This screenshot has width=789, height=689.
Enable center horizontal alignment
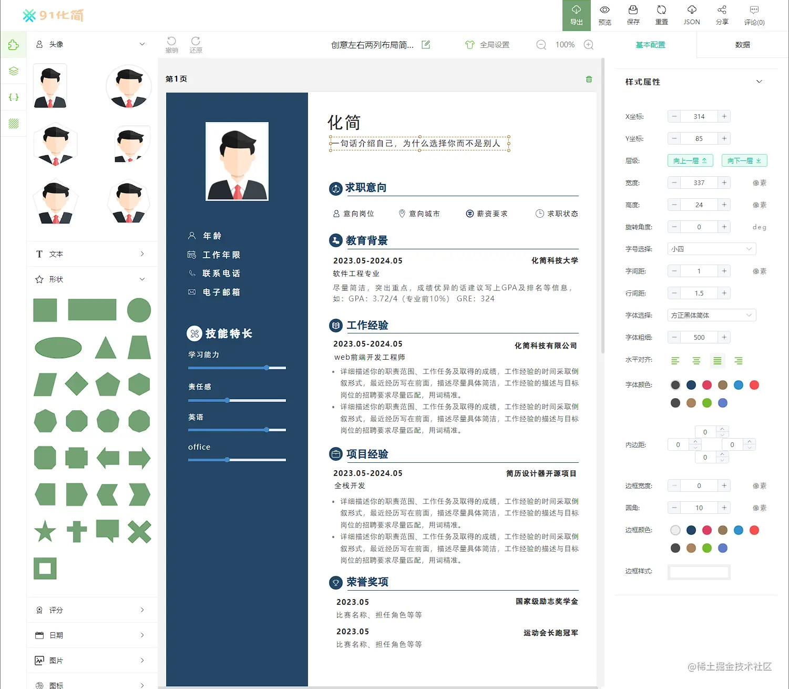696,361
